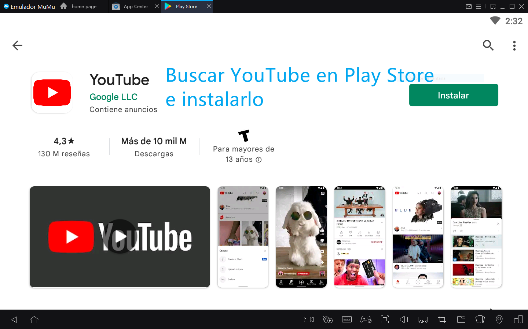Image resolution: width=528 pixels, height=329 pixels.
Task: Open the three-dot more options menu
Action: tap(514, 45)
